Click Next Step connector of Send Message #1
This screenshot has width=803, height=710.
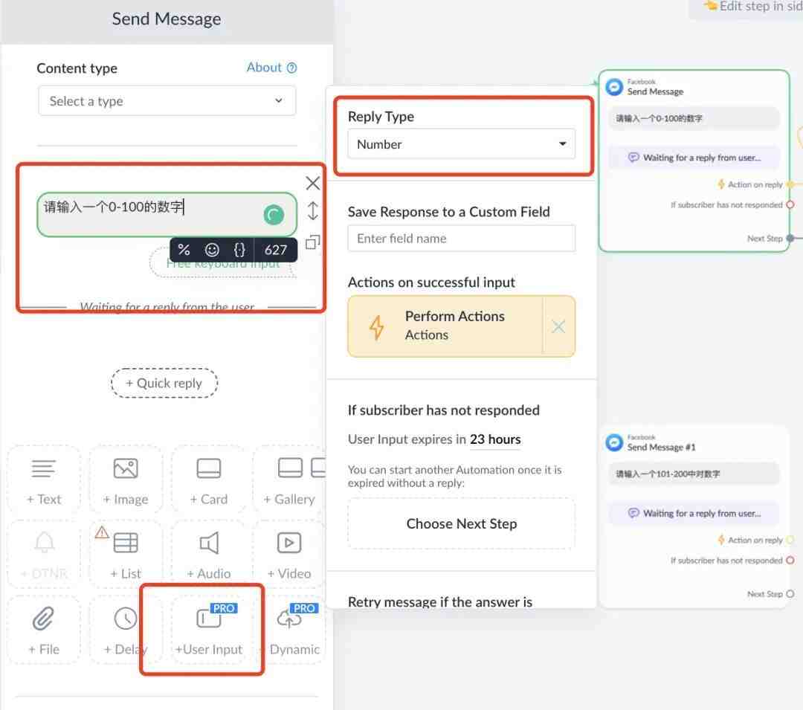pos(790,594)
